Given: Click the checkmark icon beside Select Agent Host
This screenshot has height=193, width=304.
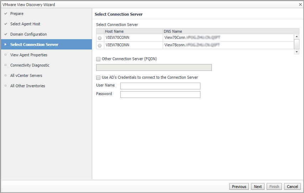Looking at the screenshot, I should (x=6, y=24).
